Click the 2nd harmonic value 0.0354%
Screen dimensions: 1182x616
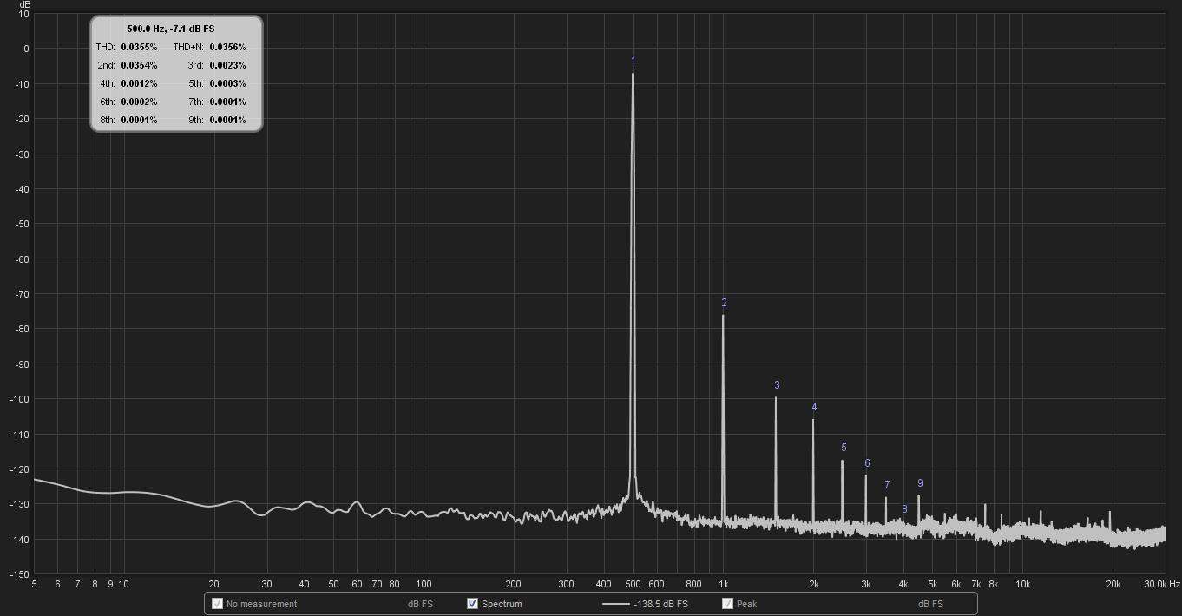139,65
